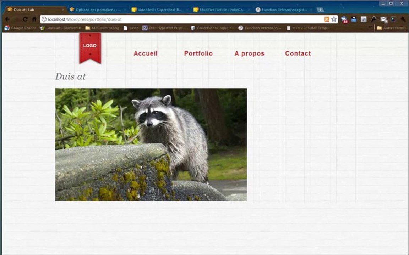Switch to the 'Duis at | Lab' tab

(x=35, y=10)
